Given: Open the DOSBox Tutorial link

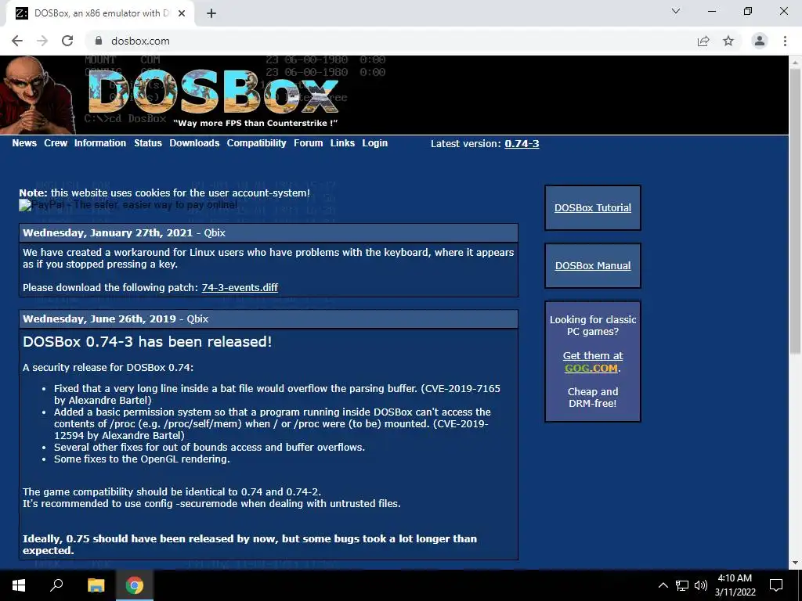Looking at the screenshot, I should point(593,207).
